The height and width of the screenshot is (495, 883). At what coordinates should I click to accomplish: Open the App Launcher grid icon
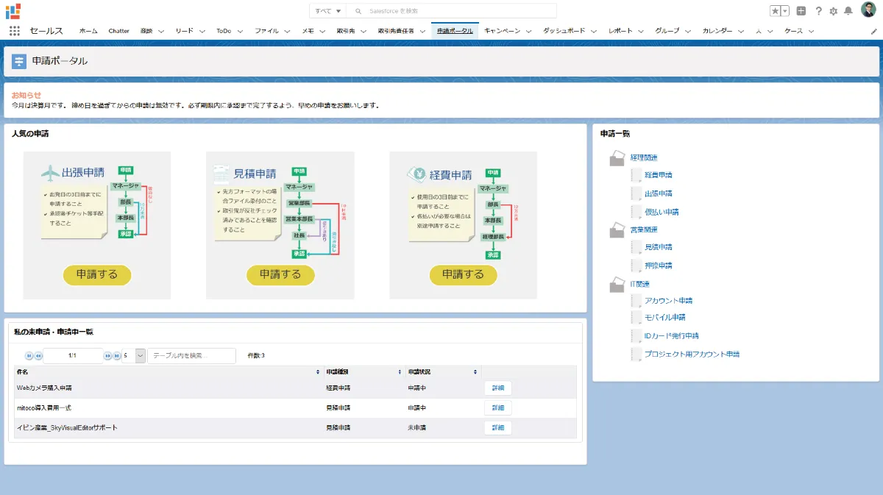click(x=15, y=31)
